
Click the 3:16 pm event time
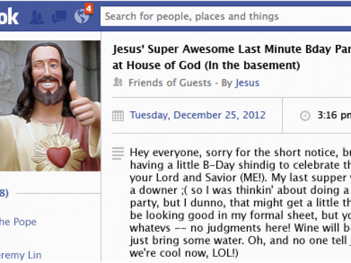tap(334, 116)
